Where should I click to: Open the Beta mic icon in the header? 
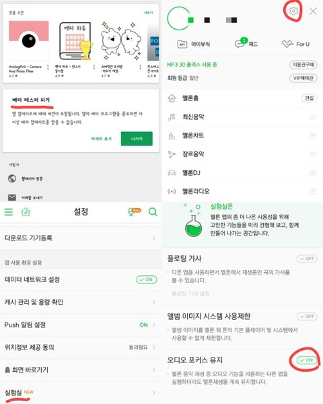[134, 211]
